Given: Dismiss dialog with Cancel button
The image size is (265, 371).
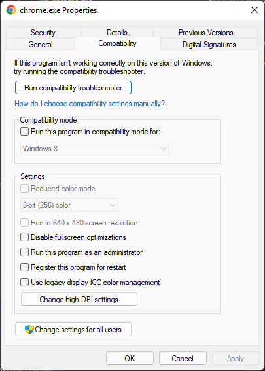Looking at the screenshot, I should tap(183, 359).
